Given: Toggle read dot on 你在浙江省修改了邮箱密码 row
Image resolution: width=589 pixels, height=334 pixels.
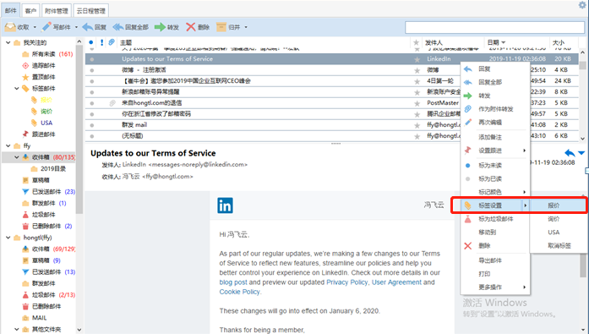Looking at the screenshot, I should pos(92,114).
